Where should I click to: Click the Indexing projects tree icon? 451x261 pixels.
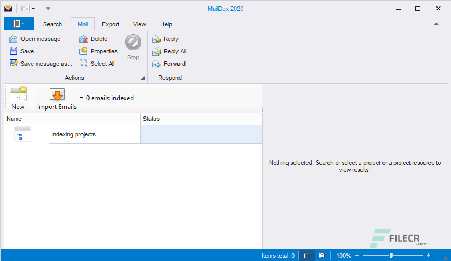[x=23, y=134]
